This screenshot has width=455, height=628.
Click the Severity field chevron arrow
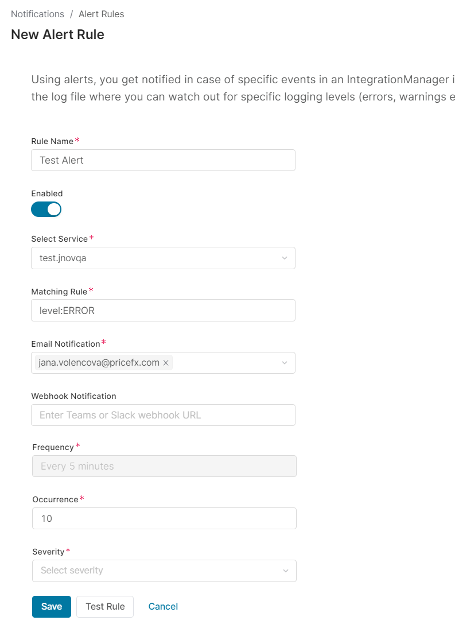[x=285, y=571]
